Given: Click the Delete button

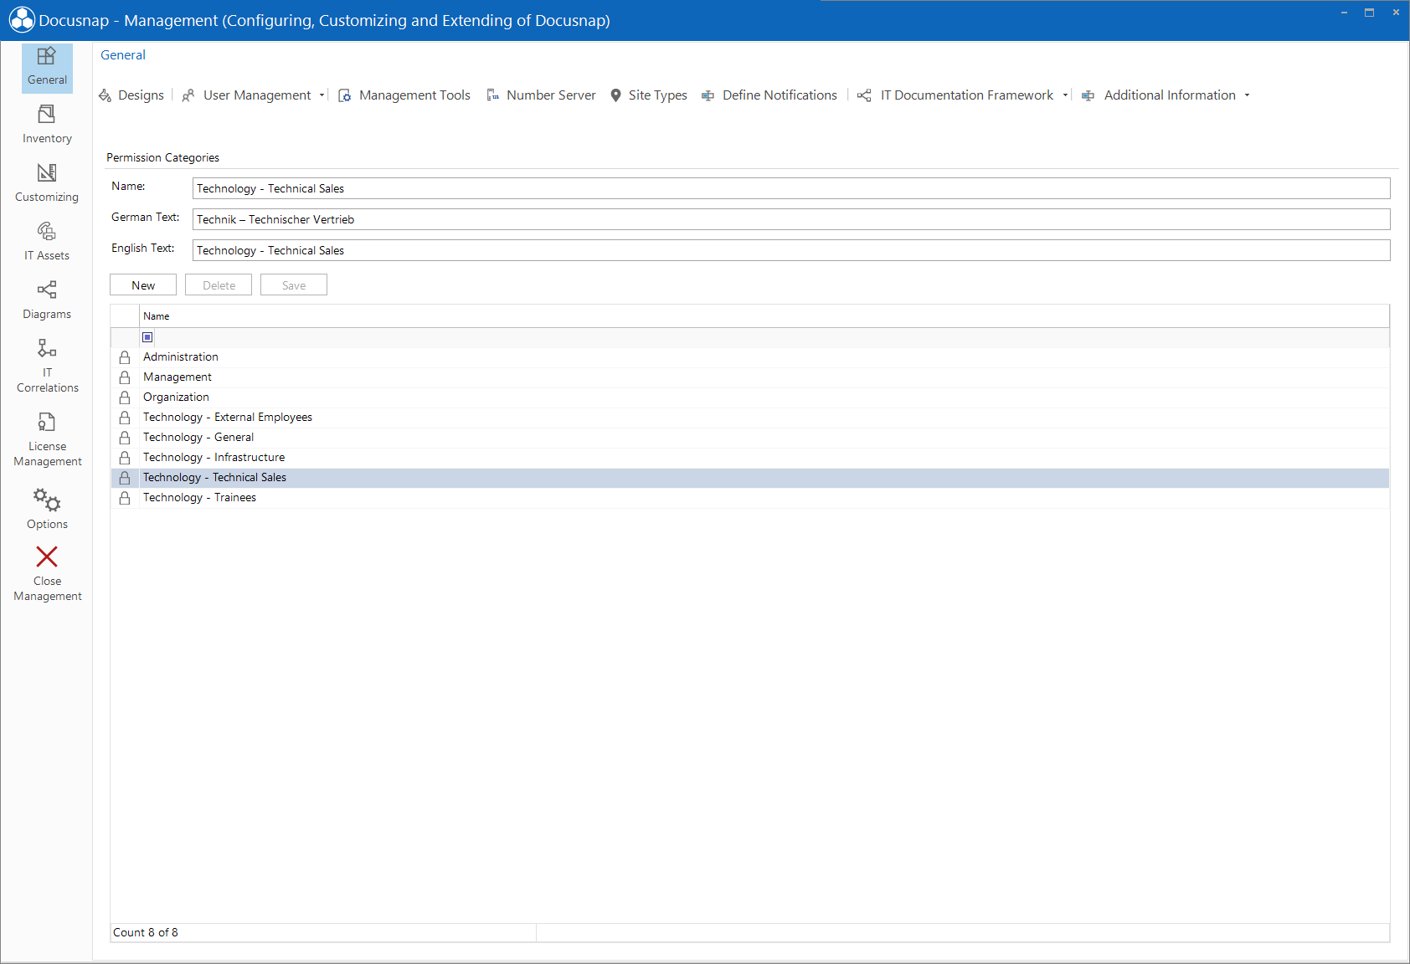Looking at the screenshot, I should [x=219, y=285].
